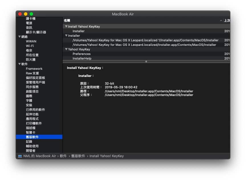This screenshot has height=180, width=246.
Task: Click 軟件 in the path bar
Action: click(63, 156)
